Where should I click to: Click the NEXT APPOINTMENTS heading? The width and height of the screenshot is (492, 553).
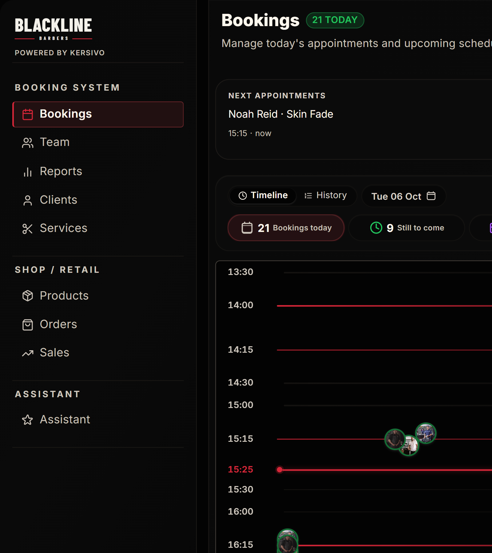(277, 96)
